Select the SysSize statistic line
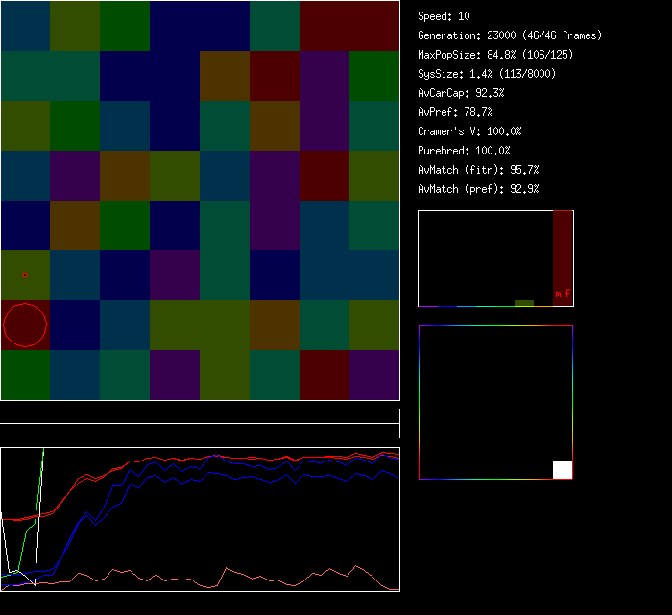Viewport: 672px width, 615px height. click(487, 74)
